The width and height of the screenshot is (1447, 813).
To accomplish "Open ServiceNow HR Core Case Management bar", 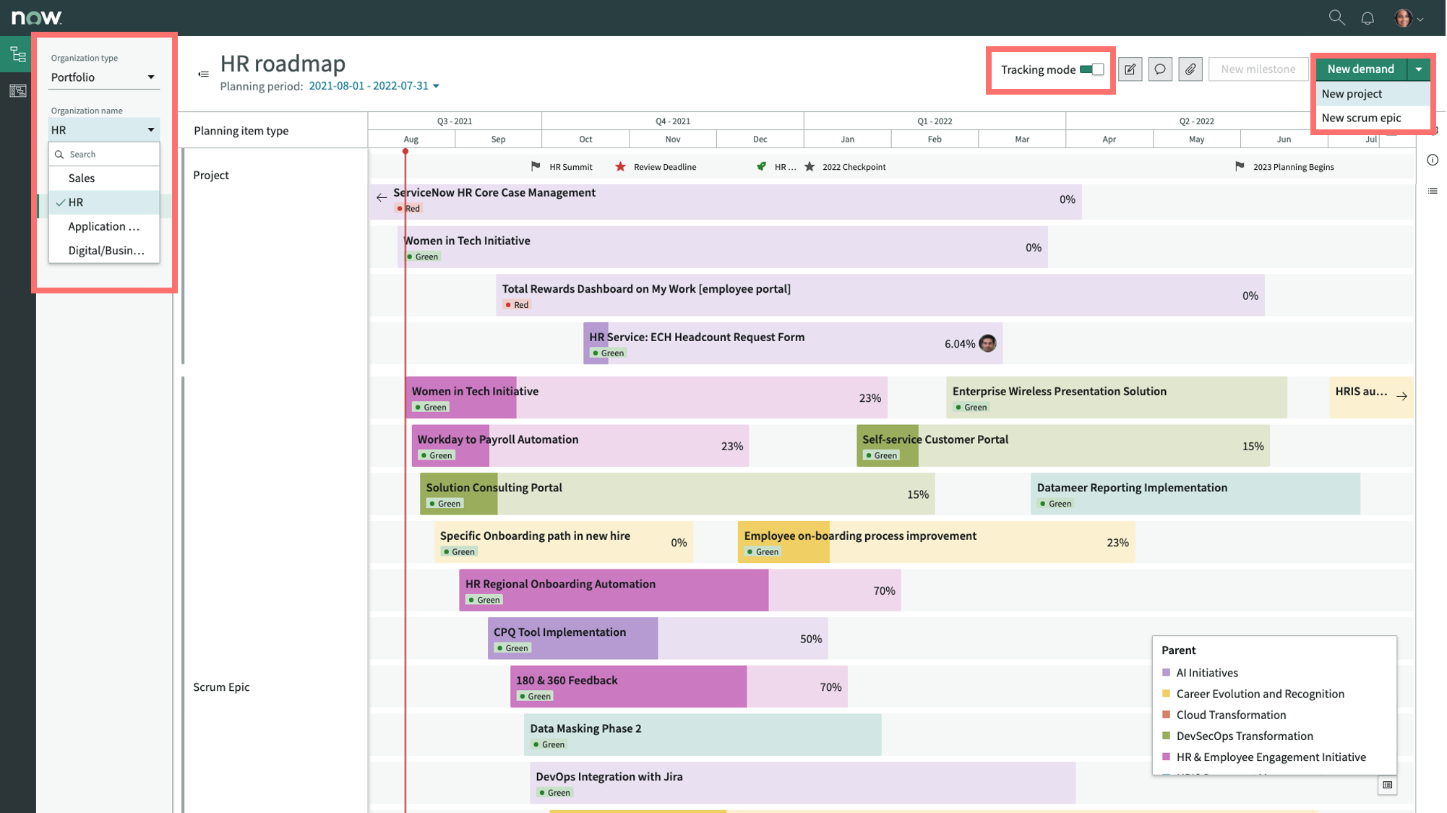I will pos(726,201).
